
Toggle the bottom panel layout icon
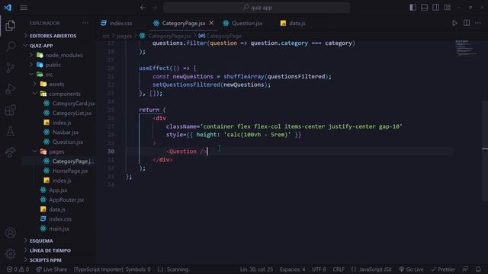pyautogui.click(x=424, y=7)
